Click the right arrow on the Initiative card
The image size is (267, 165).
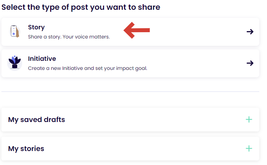click(x=250, y=63)
